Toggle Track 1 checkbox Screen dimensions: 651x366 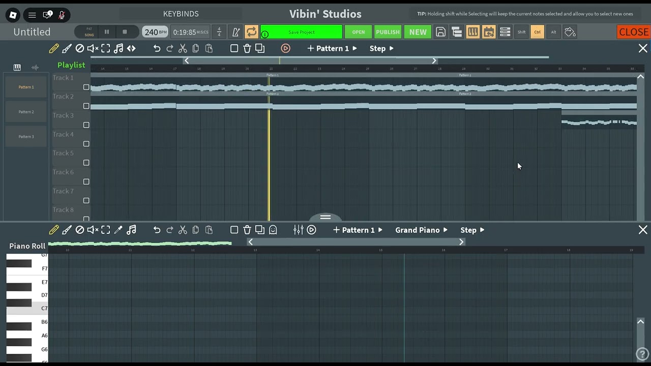[x=86, y=87]
